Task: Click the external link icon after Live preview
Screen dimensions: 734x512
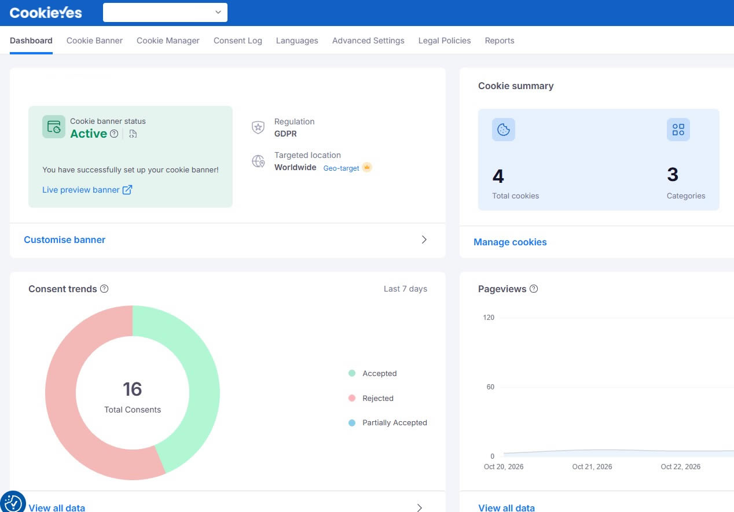Action: (x=127, y=190)
